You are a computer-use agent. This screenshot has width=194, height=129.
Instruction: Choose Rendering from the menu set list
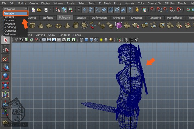9,27
